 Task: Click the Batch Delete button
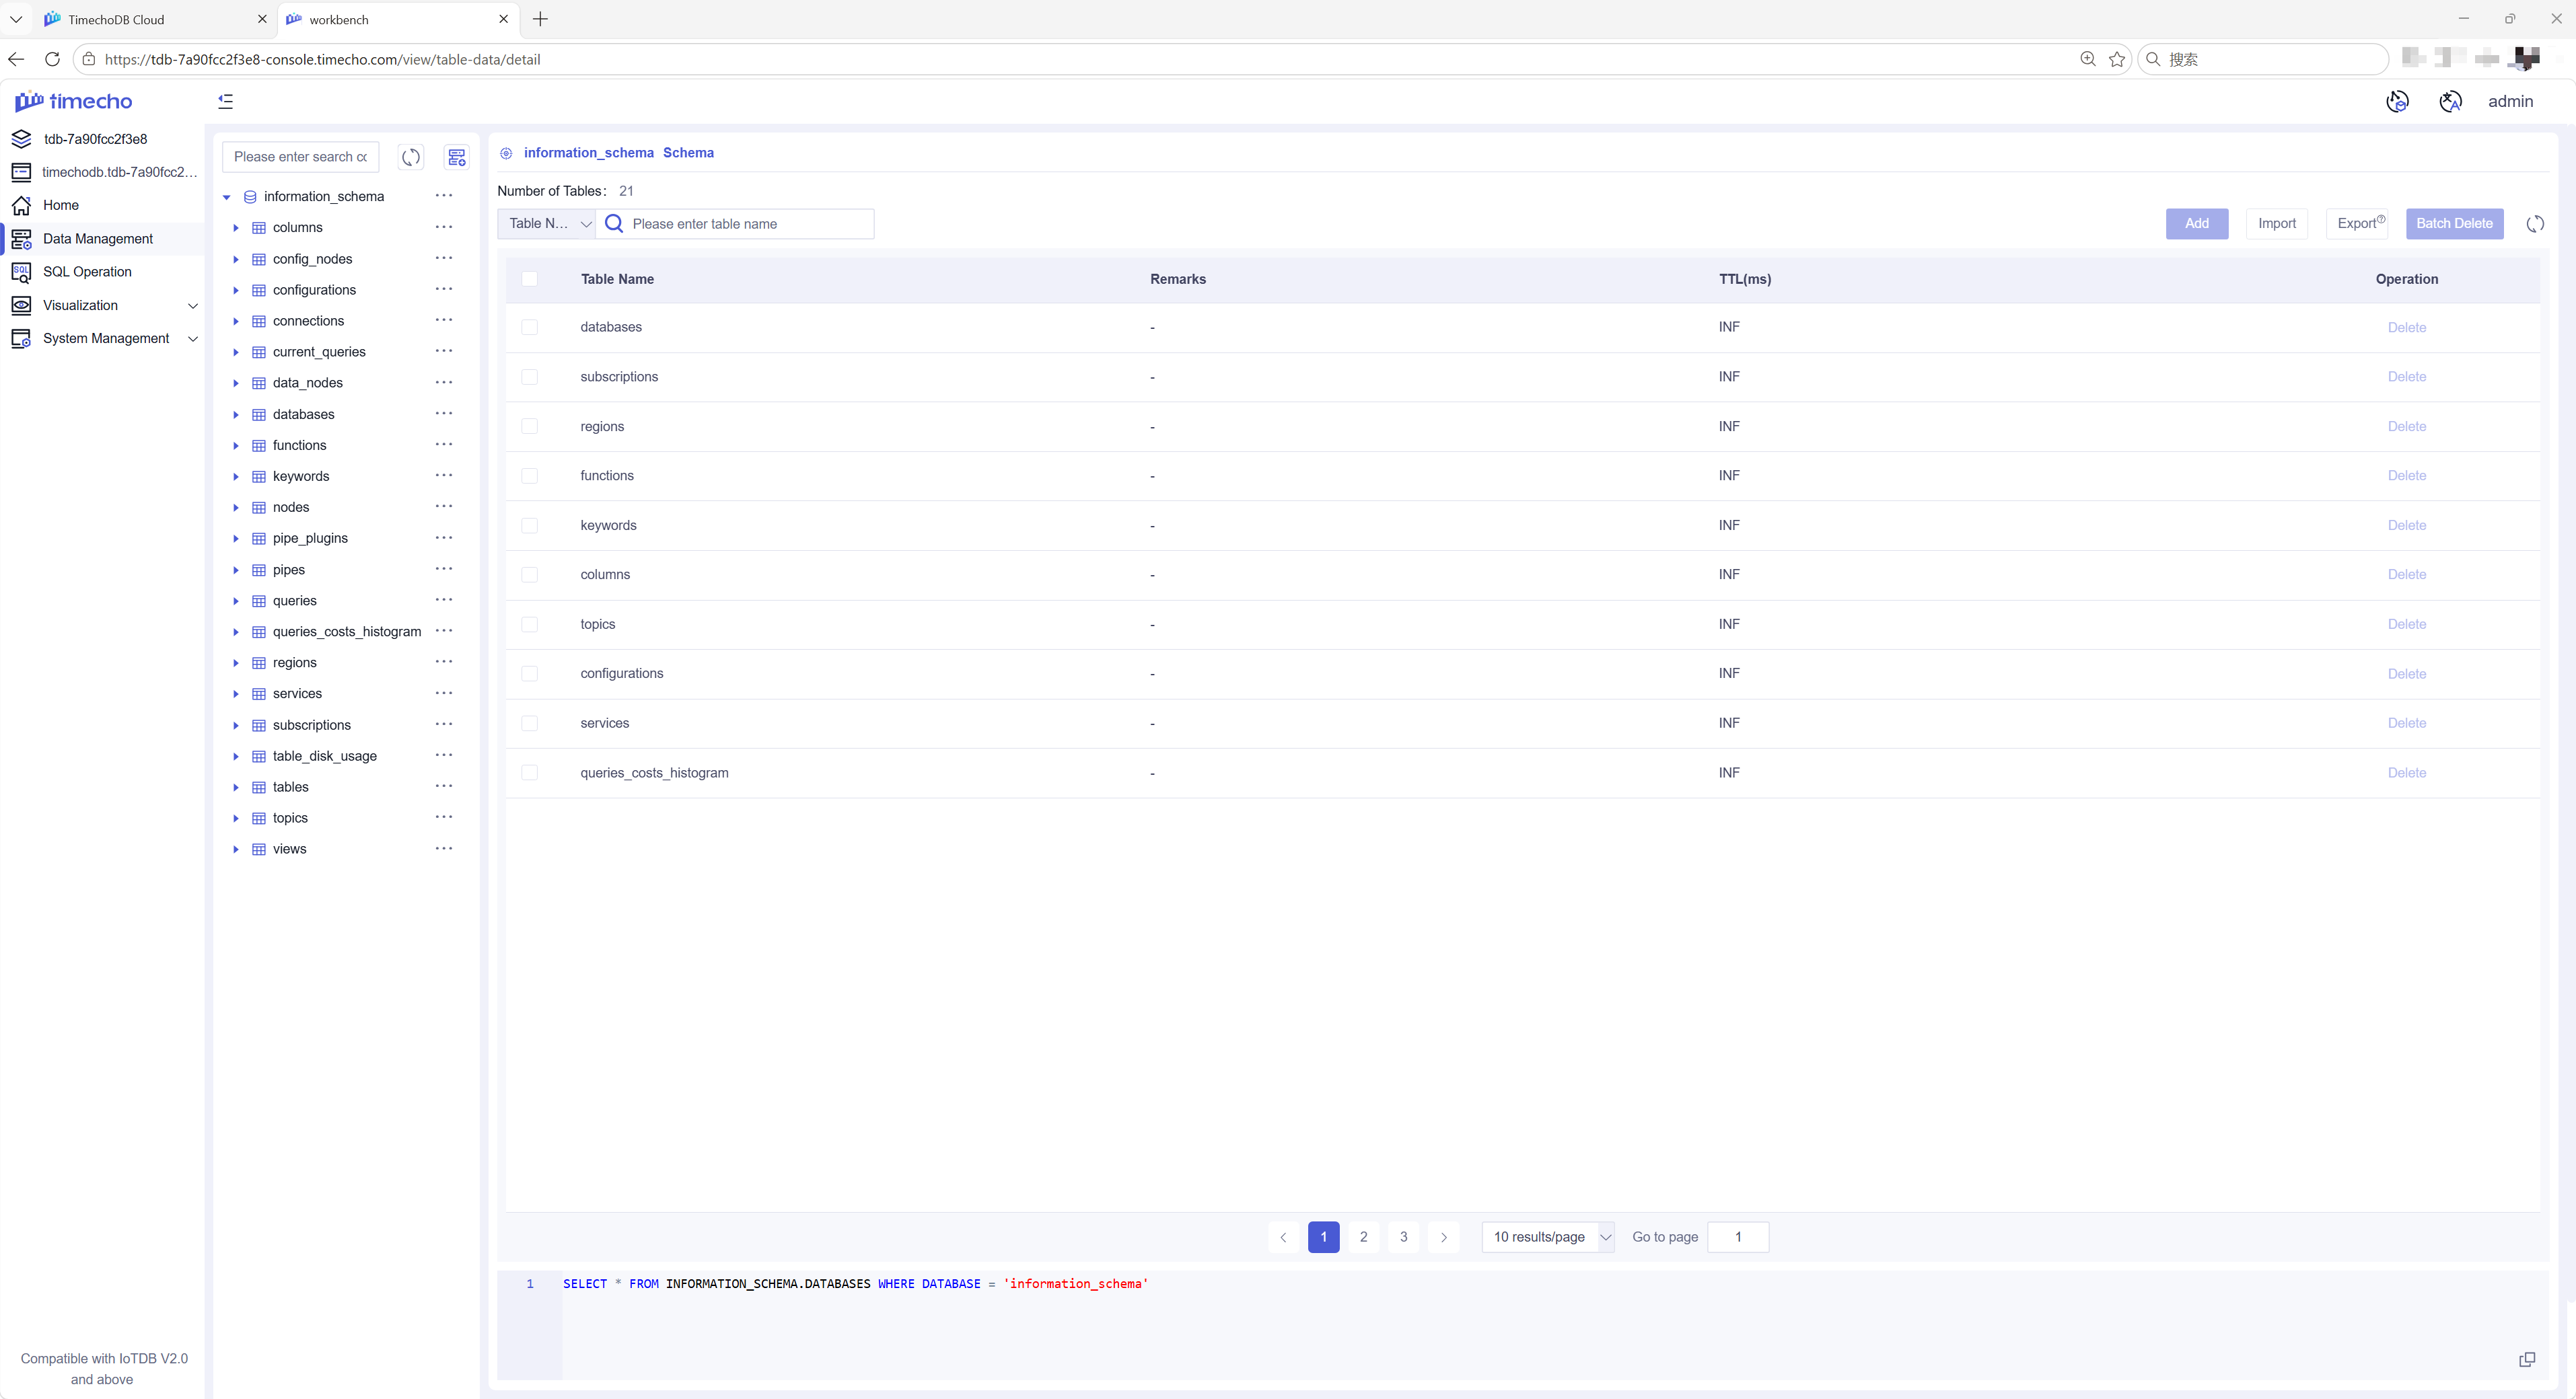tap(2454, 224)
